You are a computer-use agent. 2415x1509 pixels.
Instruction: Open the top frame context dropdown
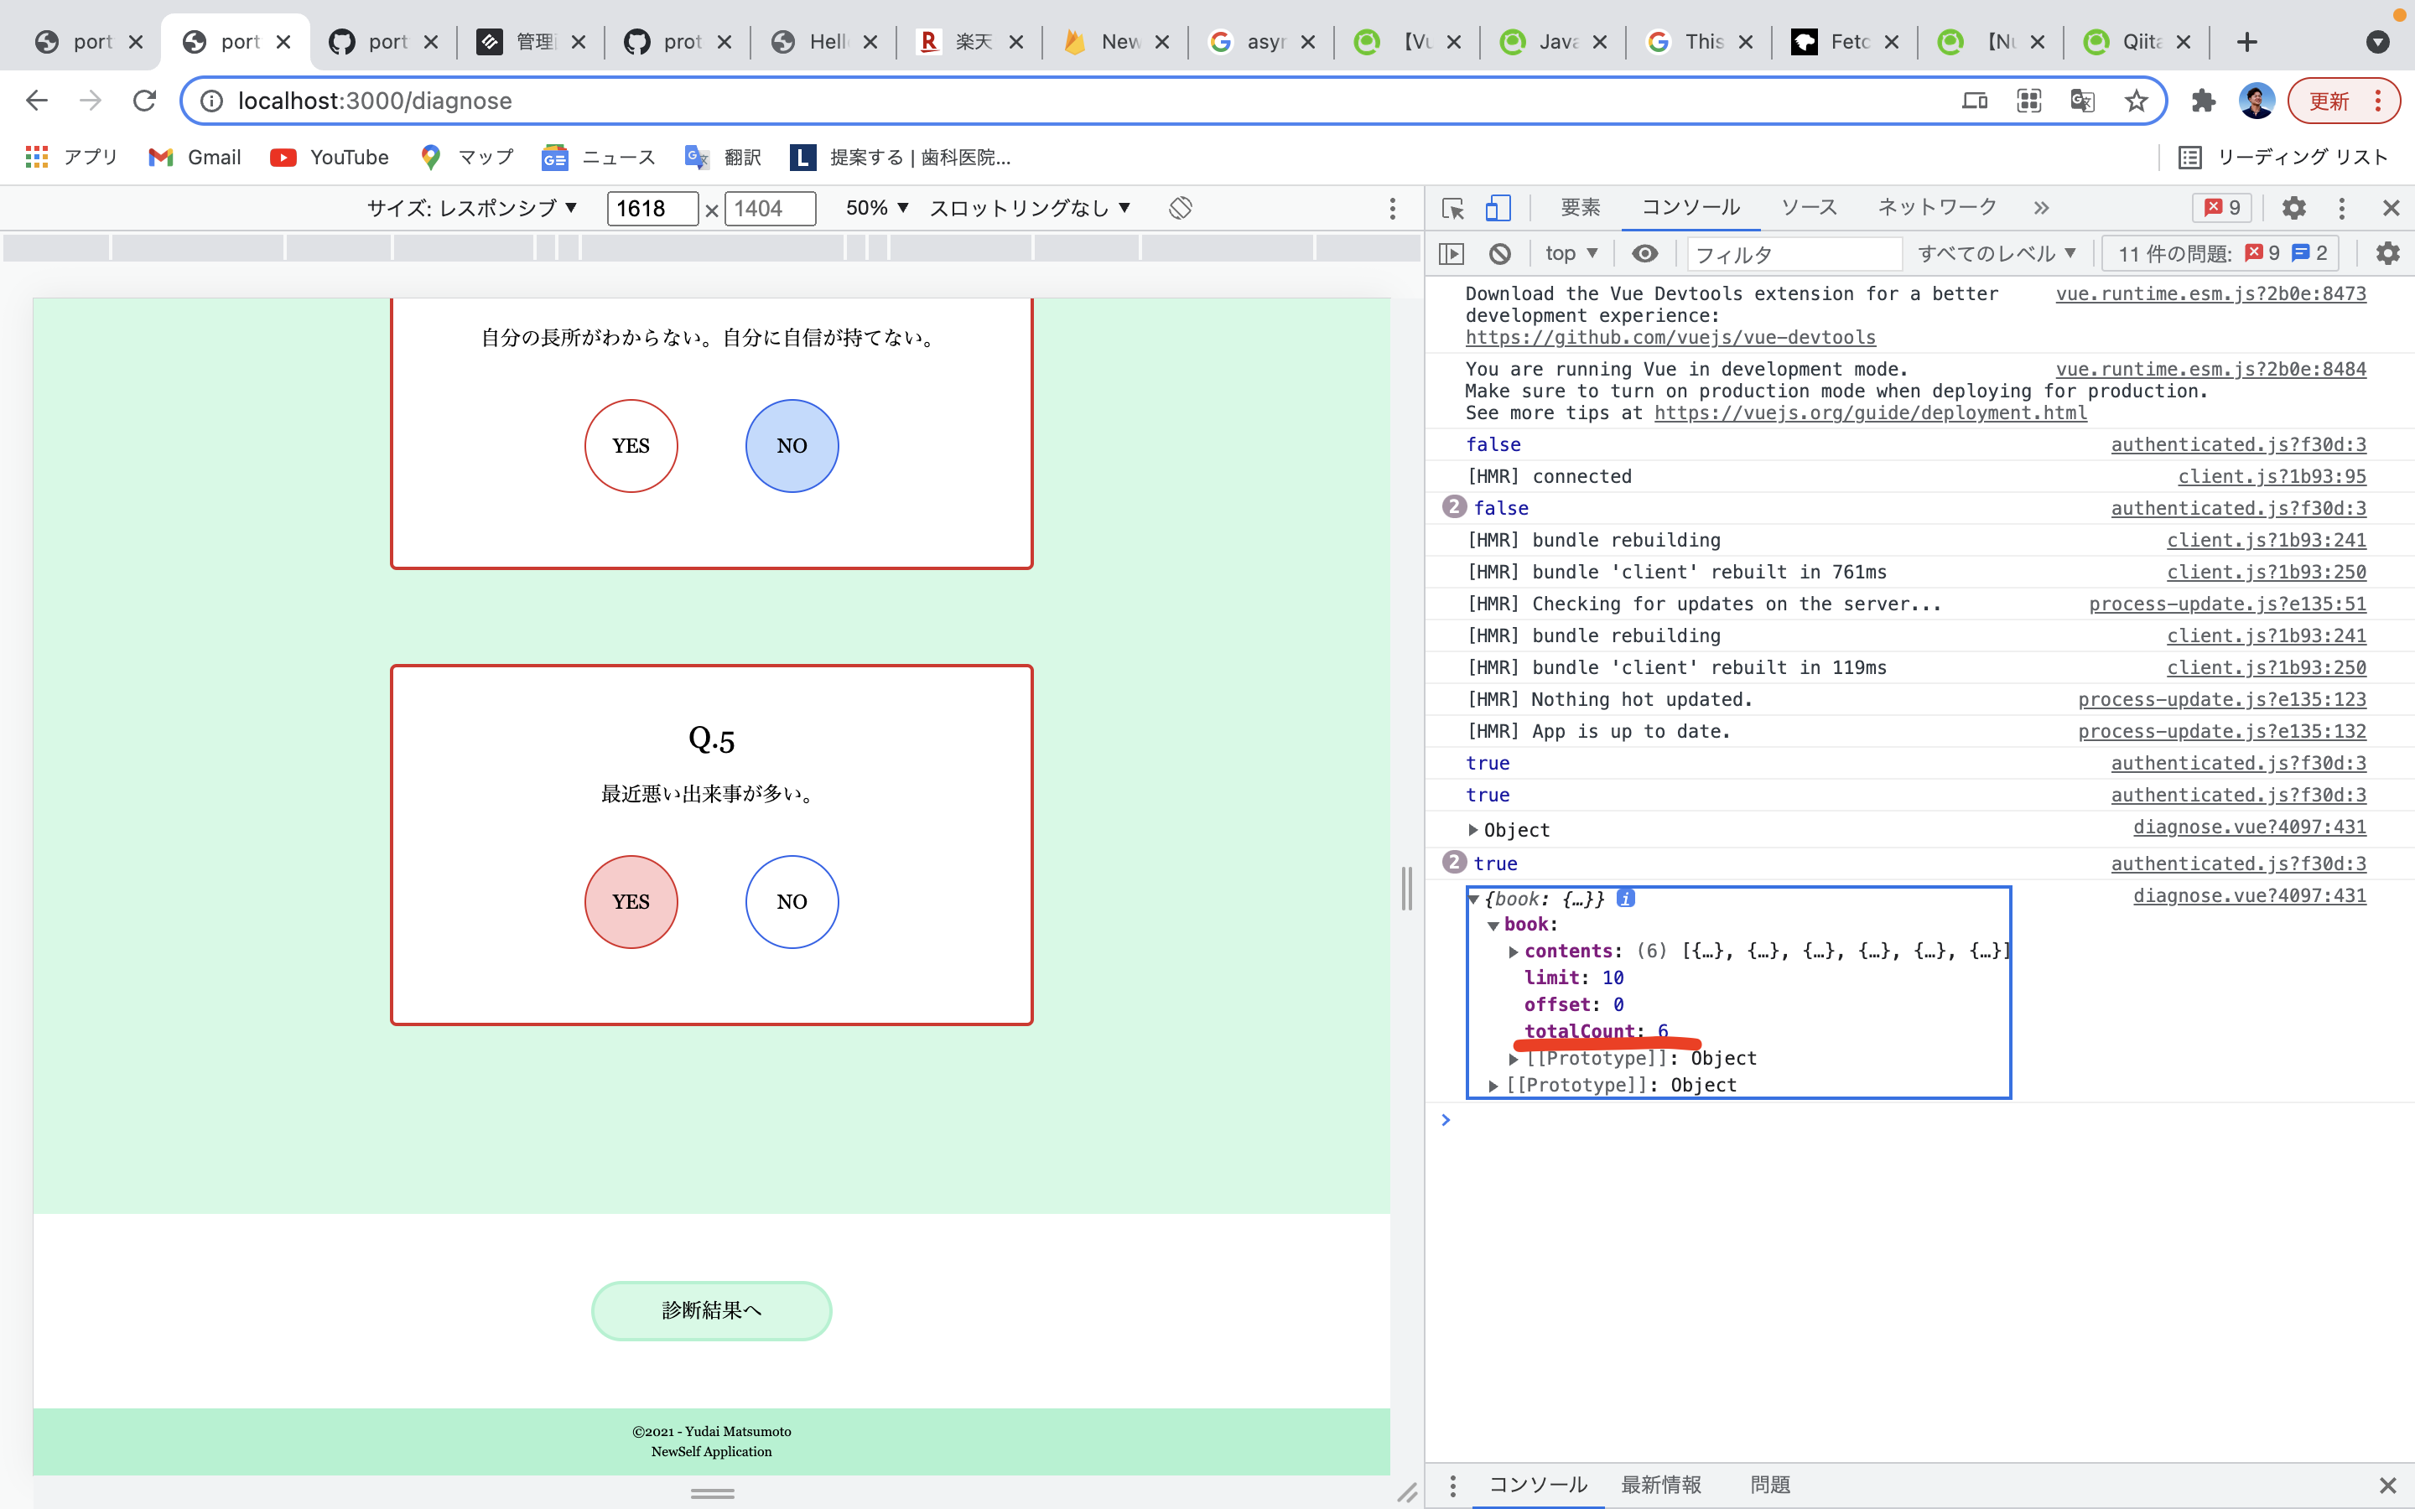pyautogui.click(x=1570, y=252)
